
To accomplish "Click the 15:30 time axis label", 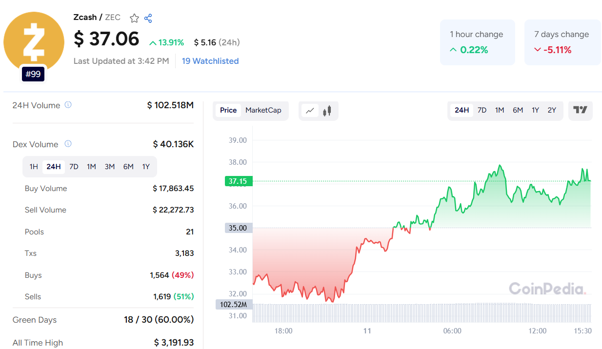I will [582, 331].
